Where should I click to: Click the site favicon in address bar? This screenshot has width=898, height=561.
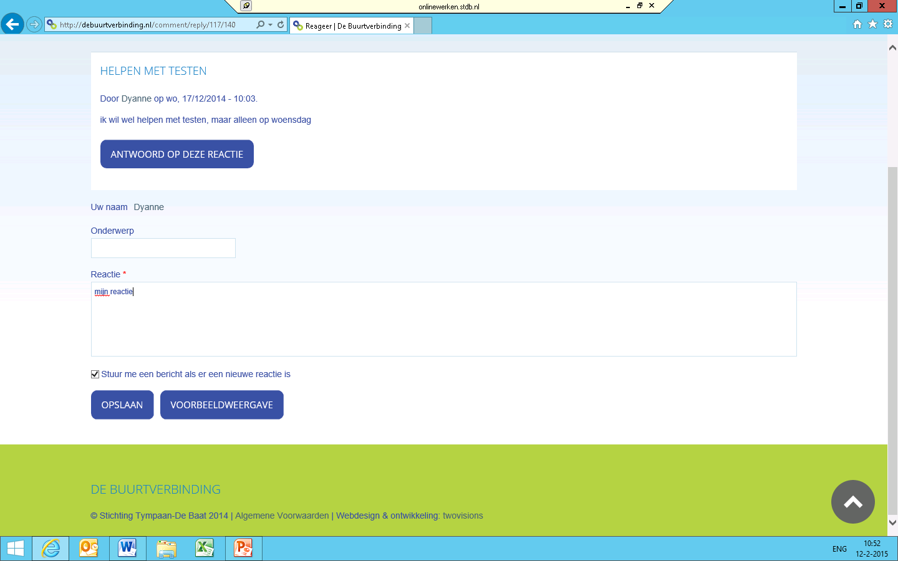click(52, 25)
